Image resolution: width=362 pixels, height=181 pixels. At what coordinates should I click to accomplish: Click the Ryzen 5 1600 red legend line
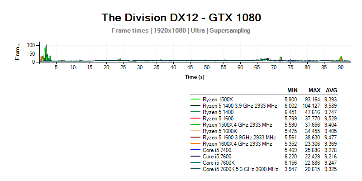(195, 119)
